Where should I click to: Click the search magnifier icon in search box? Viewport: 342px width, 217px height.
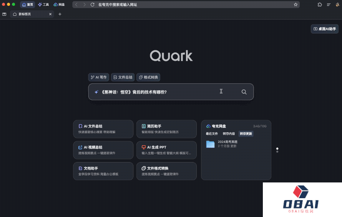point(244,92)
